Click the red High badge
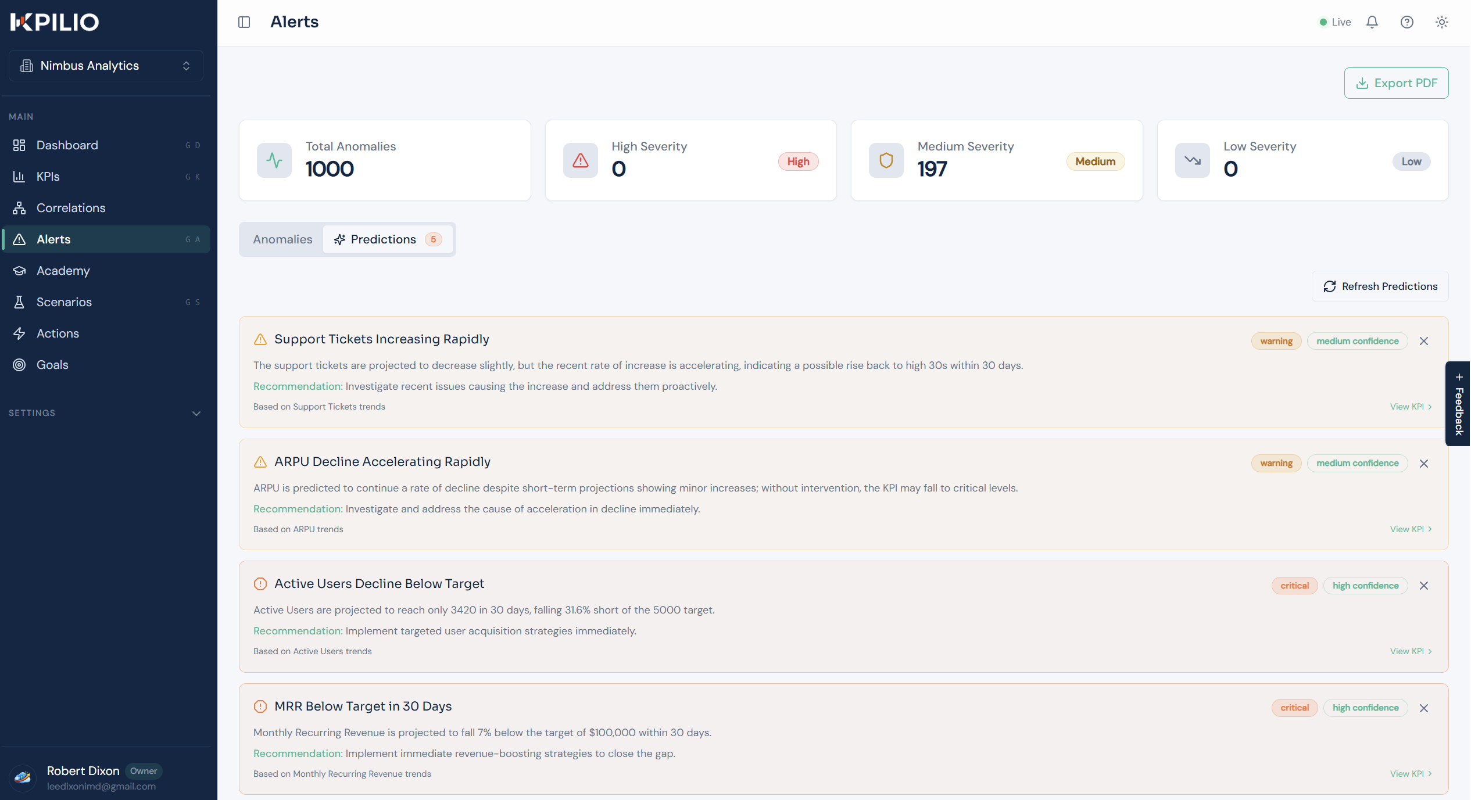Viewport: 1471px width, 800px height. (x=799, y=162)
